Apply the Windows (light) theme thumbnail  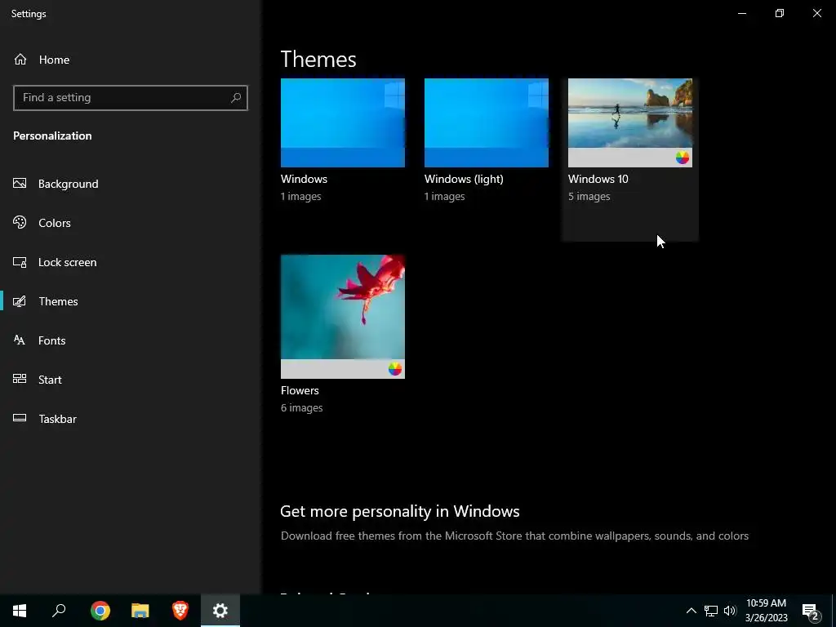point(487,122)
